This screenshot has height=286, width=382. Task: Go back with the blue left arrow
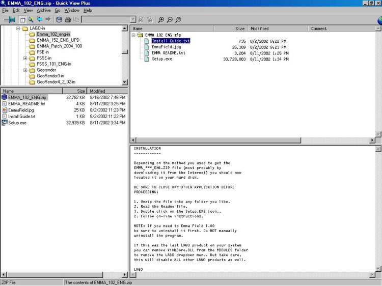tap(39, 19)
